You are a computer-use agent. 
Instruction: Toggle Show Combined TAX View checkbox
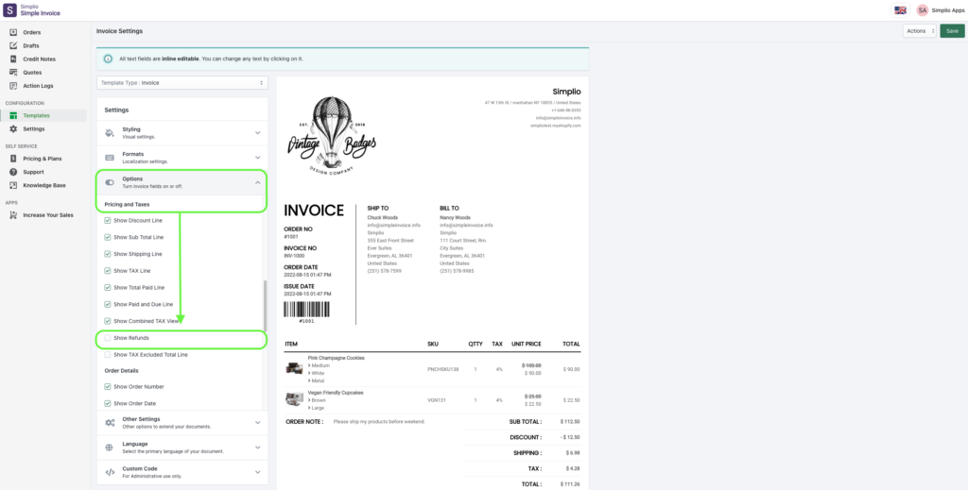[x=108, y=320]
